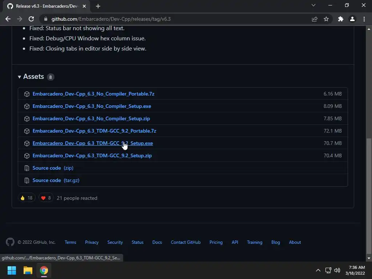Click package icon beside TDM-GCC_9.2_Setup.zip
Screen dimensions: 372x279
point(27,155)
